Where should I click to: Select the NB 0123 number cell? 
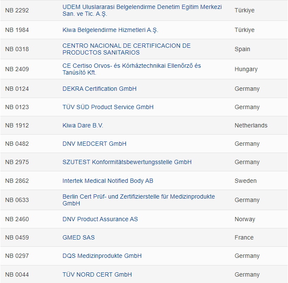tap(17, 107)
